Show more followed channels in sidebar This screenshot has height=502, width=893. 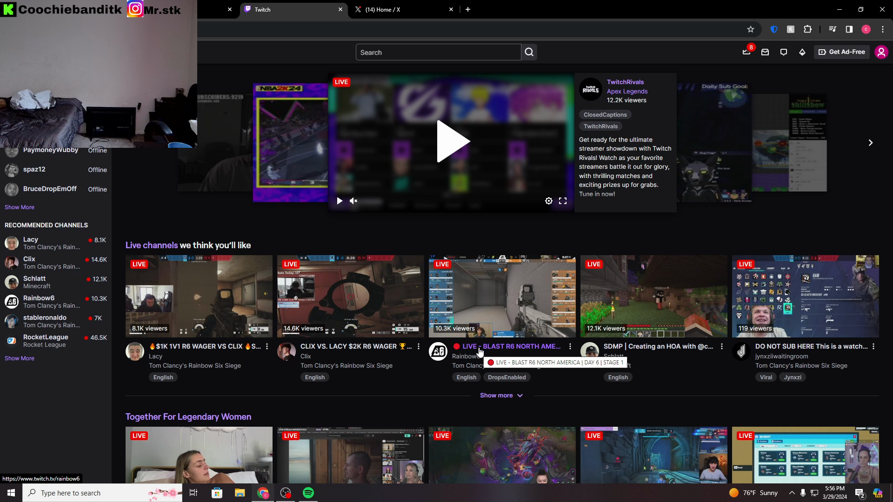tap(20, 207)
